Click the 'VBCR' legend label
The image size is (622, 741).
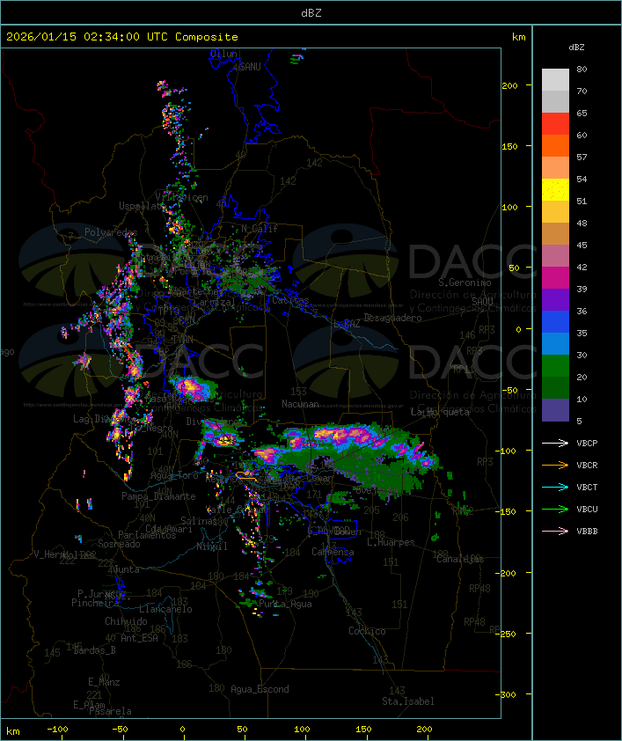tap(587, 466)
